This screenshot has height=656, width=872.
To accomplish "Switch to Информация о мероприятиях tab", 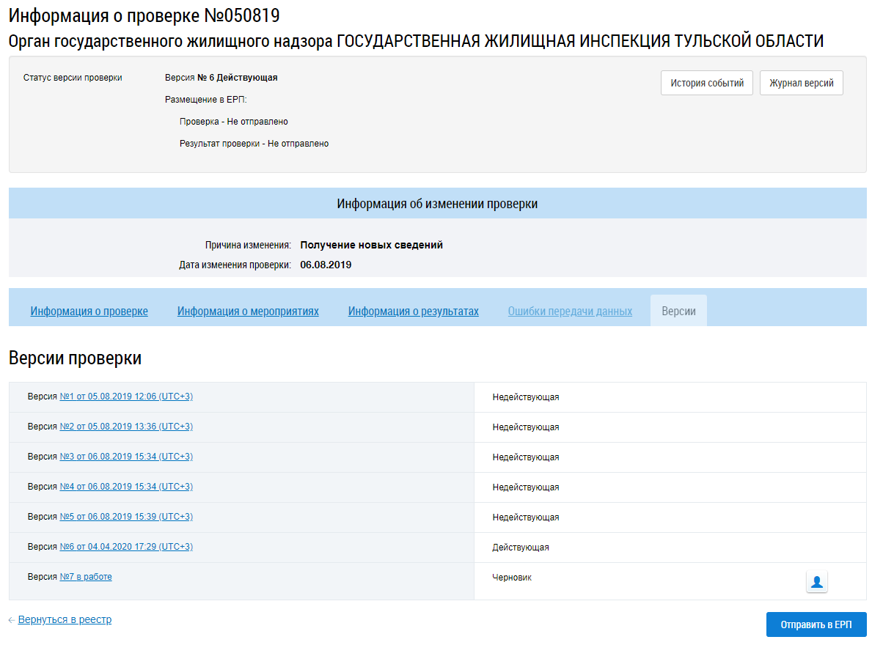I will coord(248,312).
